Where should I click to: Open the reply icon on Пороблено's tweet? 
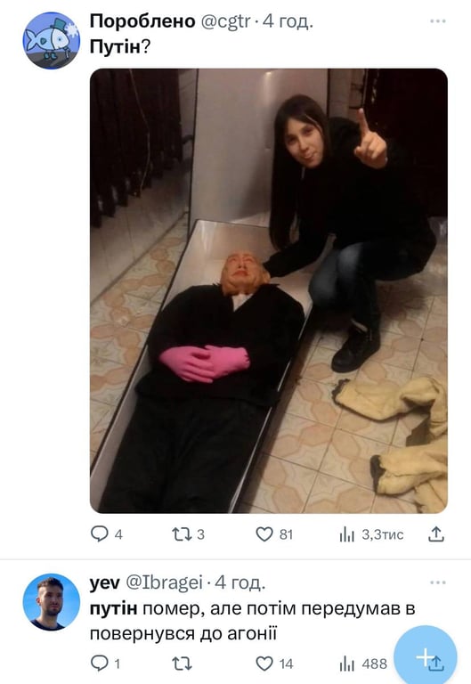99,534
